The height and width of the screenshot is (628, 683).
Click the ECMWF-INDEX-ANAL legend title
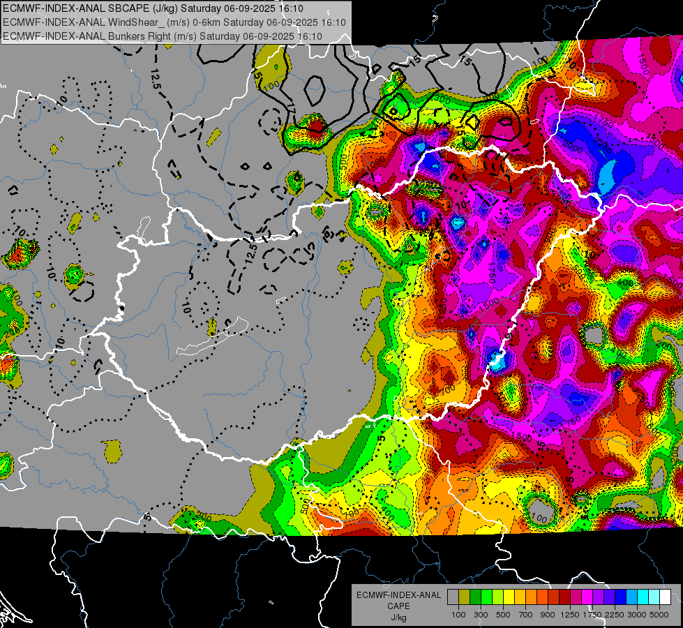click(398, 595)
